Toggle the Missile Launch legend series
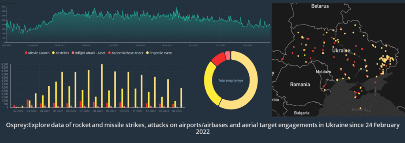Screen dimensions: 405x143 tap(37, 53)
